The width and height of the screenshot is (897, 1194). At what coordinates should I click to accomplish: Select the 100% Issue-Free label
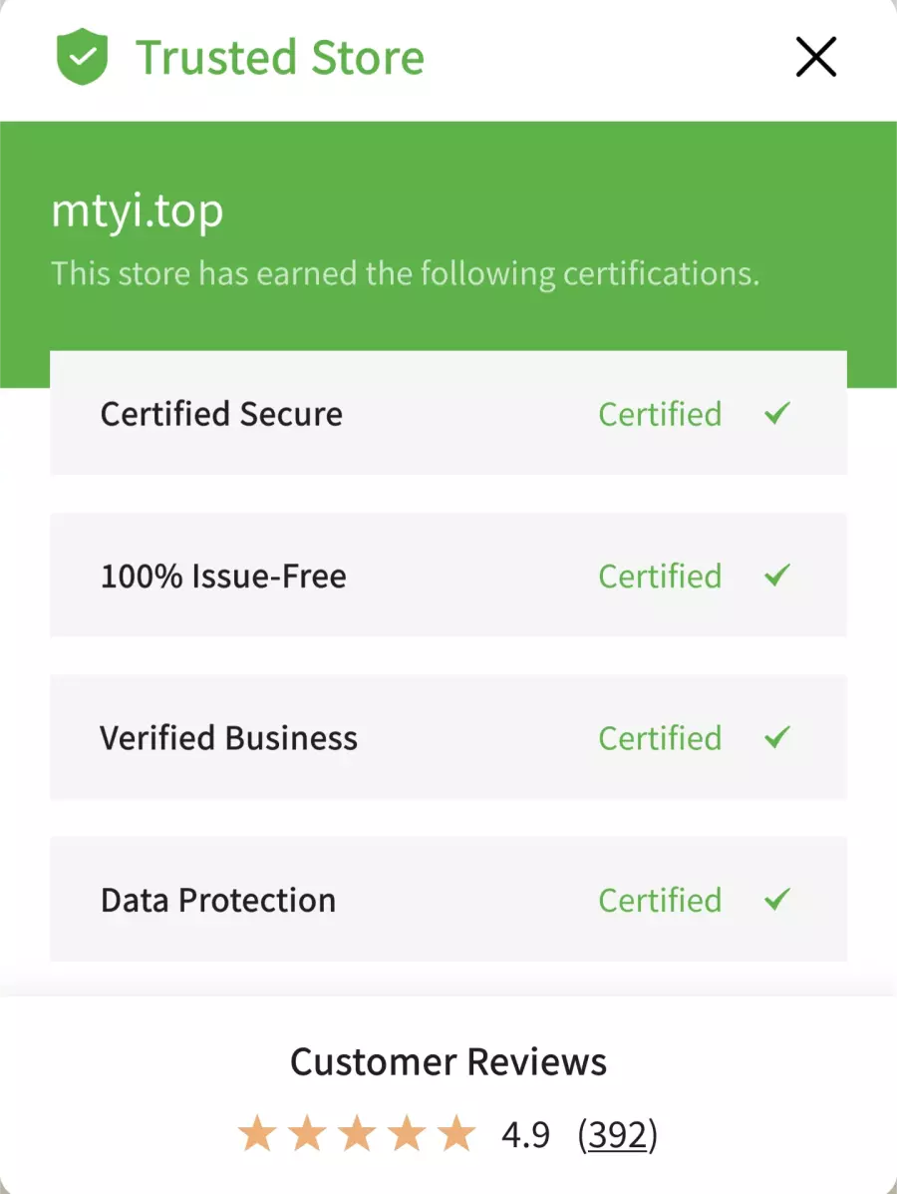[223, 577]
